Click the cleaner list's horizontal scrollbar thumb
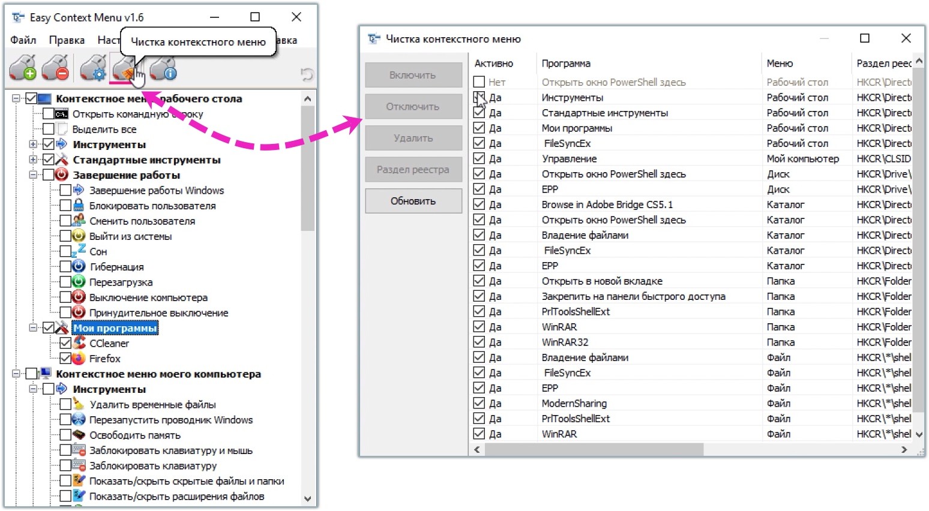929x511 pixels. [594, 449]
